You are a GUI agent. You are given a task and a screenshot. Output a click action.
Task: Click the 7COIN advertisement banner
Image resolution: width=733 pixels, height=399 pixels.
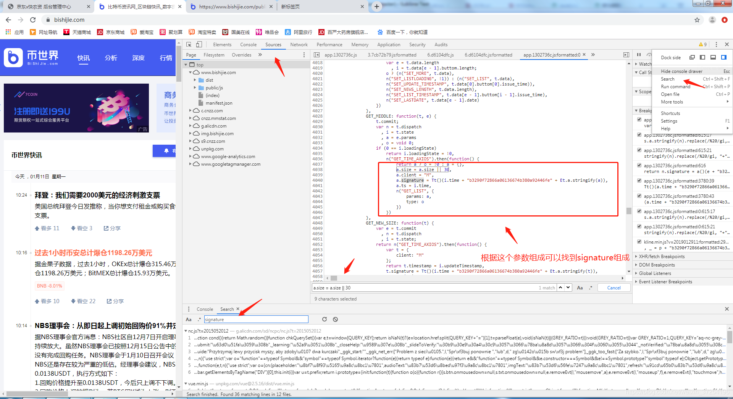click(x=76, y=108)
